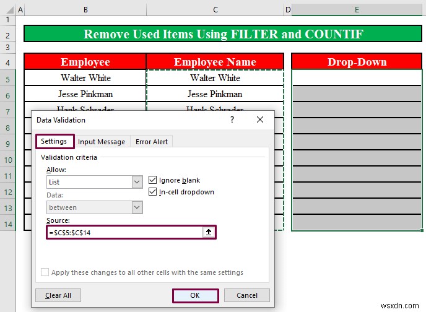
Task: Close the Data Validation dialog
Action: 260,119
